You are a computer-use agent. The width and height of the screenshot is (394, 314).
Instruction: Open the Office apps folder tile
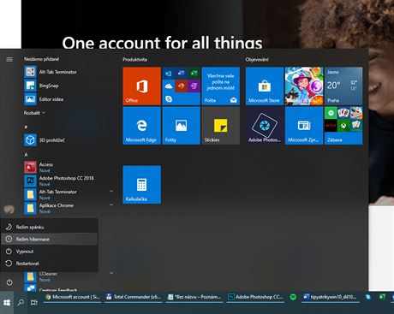(x=182, y=86)
